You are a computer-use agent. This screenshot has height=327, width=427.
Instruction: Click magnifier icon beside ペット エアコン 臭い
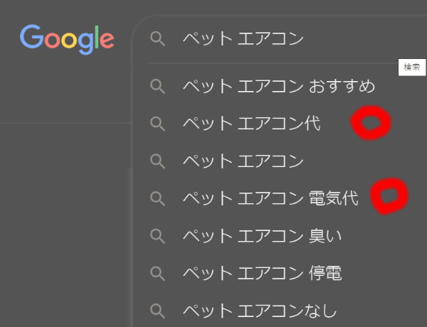click(157, 235)
